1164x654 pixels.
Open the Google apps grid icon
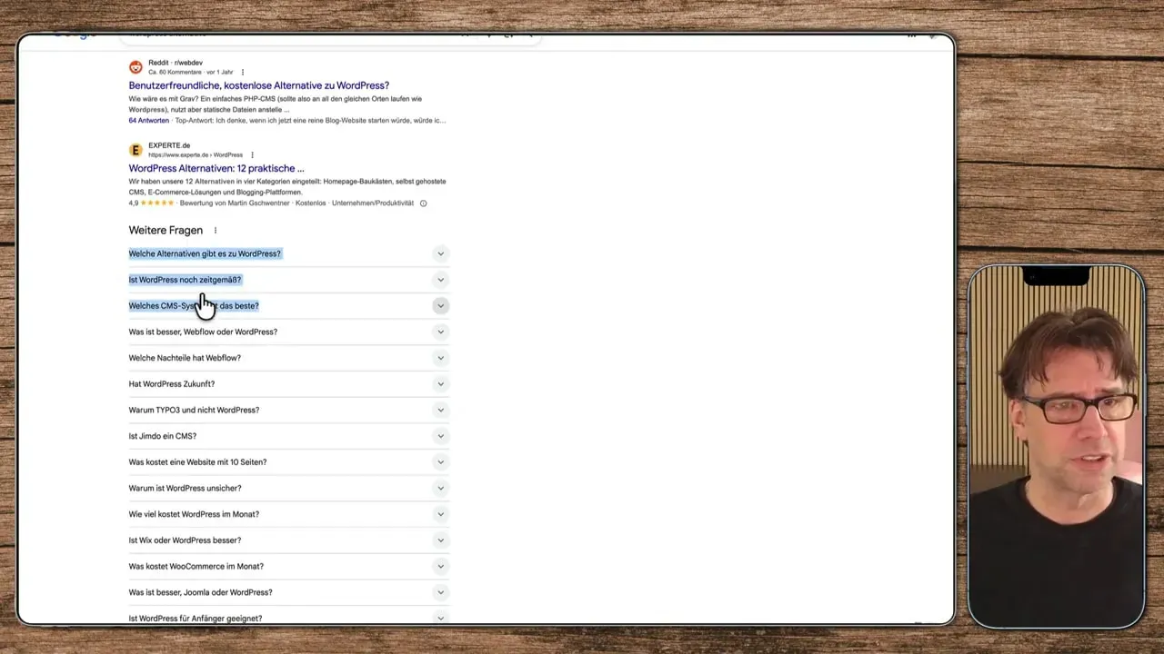(911, 35)
